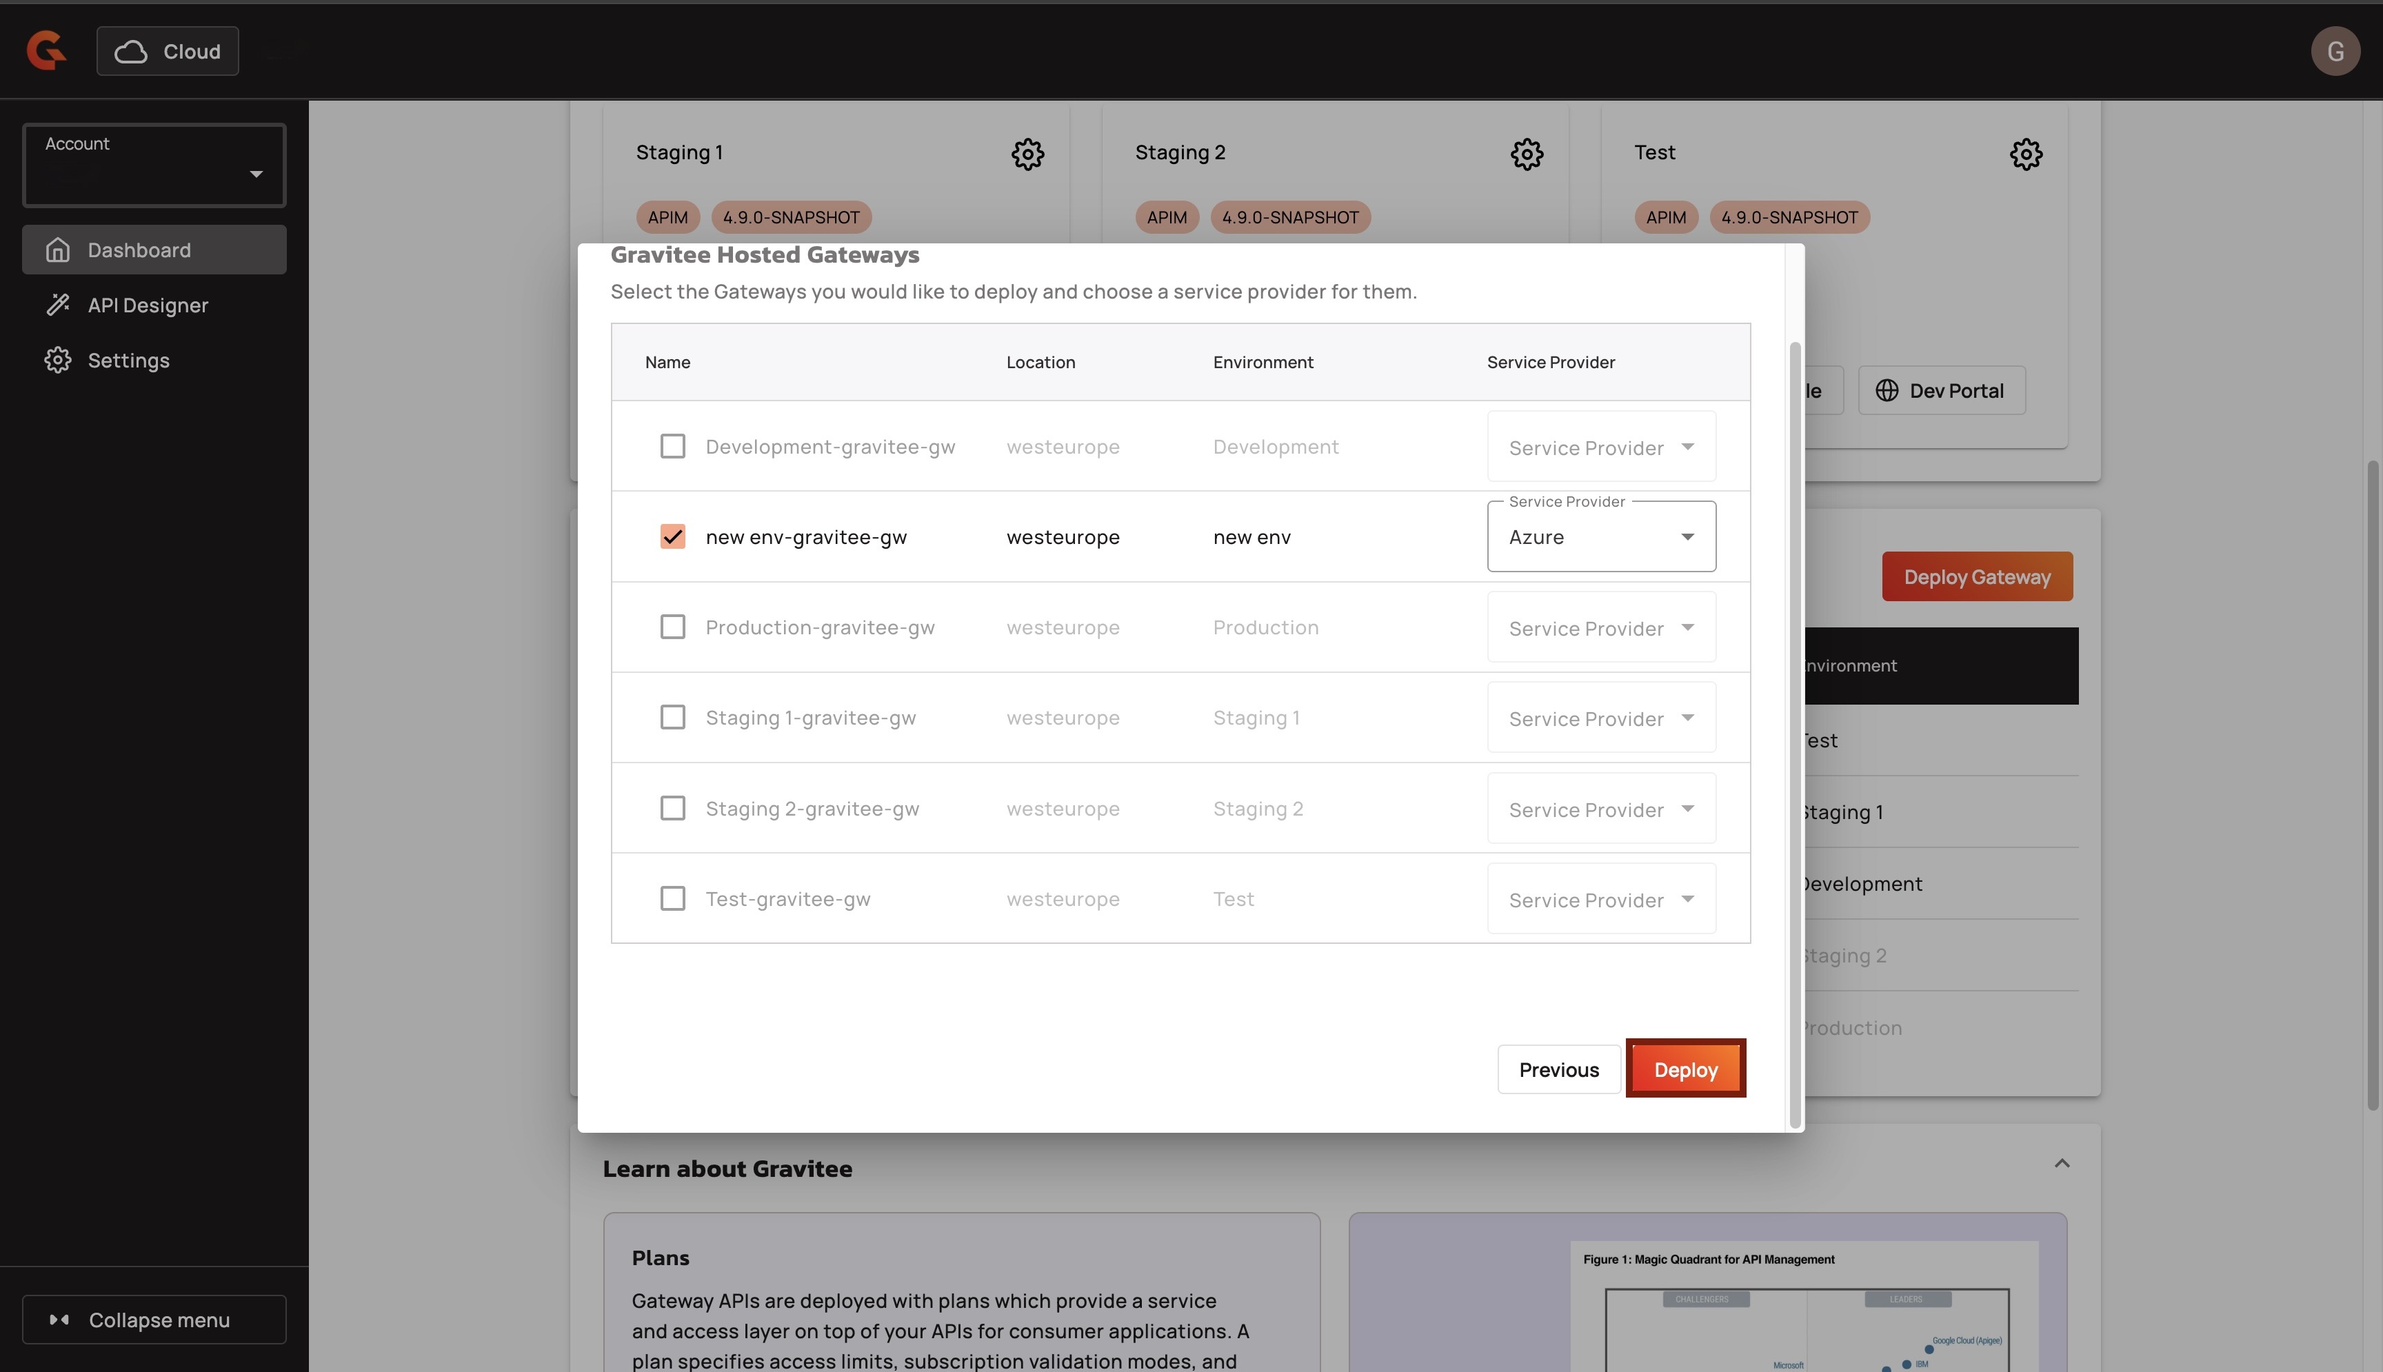Click the Dashboard home icon
2383x1372 pixels.
click(57, 250)
